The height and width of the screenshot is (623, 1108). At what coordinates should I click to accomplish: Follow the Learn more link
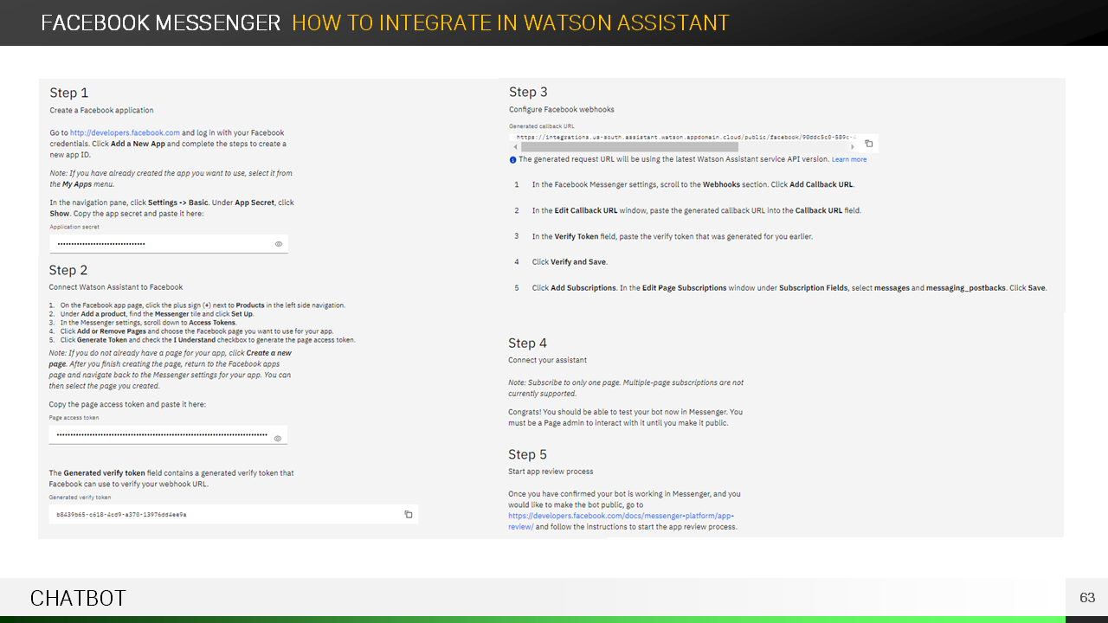pos(848,160)
